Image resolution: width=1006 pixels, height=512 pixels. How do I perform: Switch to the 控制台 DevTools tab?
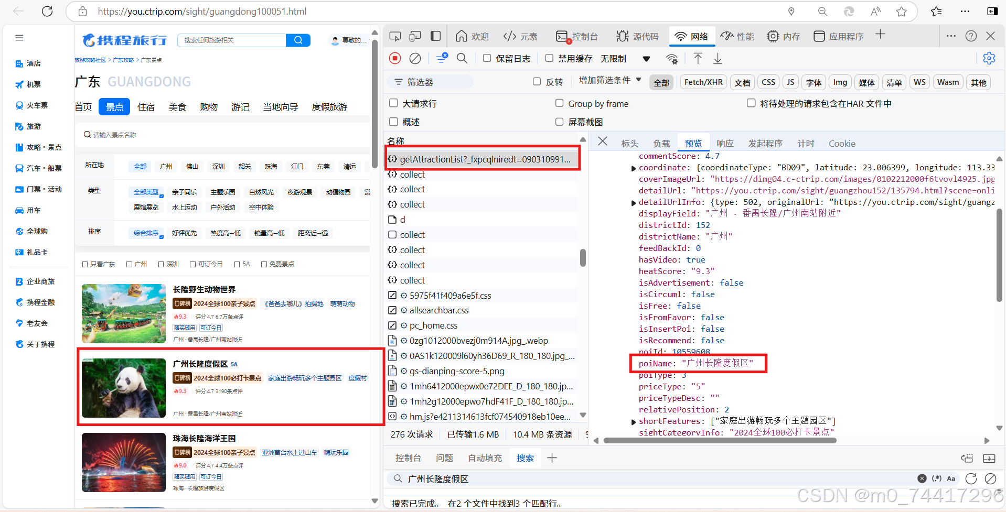[x=577, y=36]
